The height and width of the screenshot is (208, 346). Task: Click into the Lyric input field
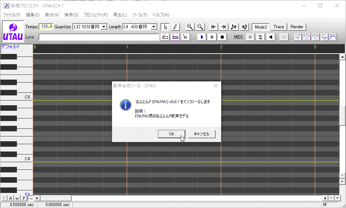pyautogui.click(x=99, y=37)
